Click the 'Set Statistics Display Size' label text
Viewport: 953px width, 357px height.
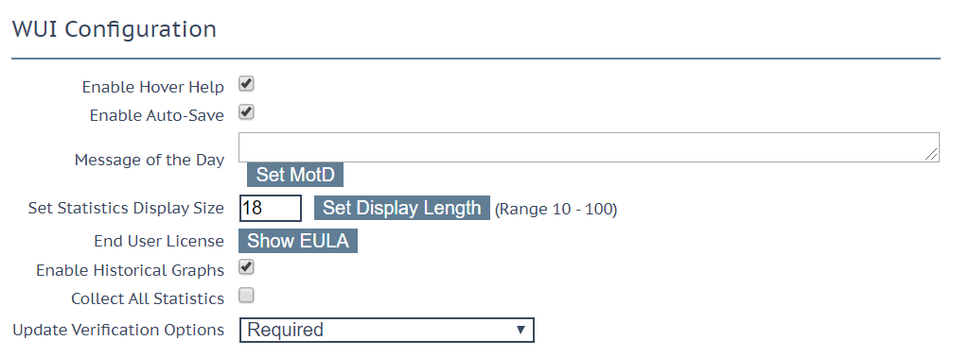pyautogui.click(x=126, y=209)
